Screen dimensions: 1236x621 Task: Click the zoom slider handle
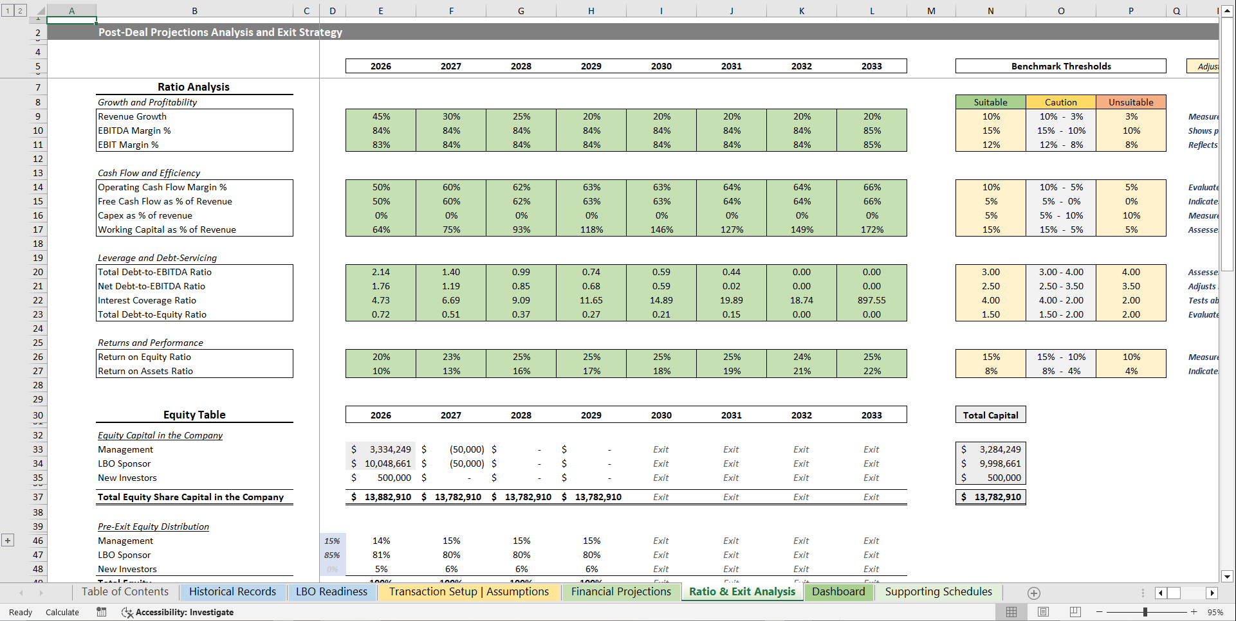[1146, 612]
